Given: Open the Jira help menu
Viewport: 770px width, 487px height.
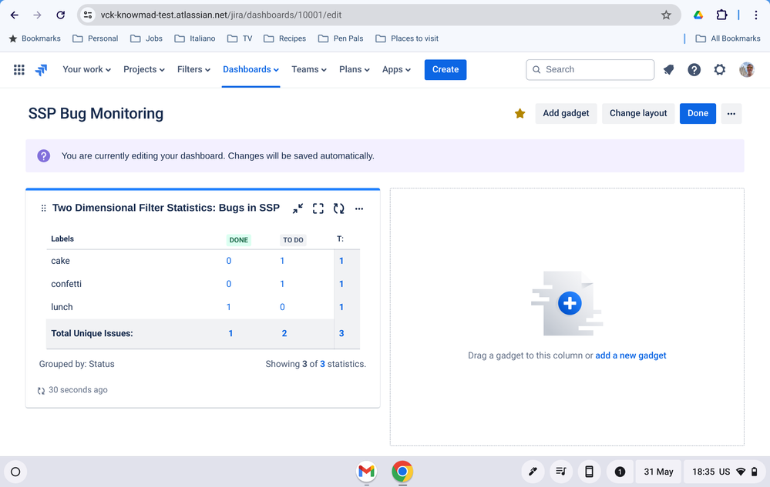Looking at the screenshot, I should tap(694, 70).
